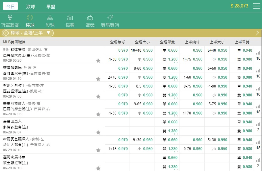This screenshot has width=262, height=171.
Task: Favorite the 明尼蘇達雙城 match star
Action: pos(98,61)
